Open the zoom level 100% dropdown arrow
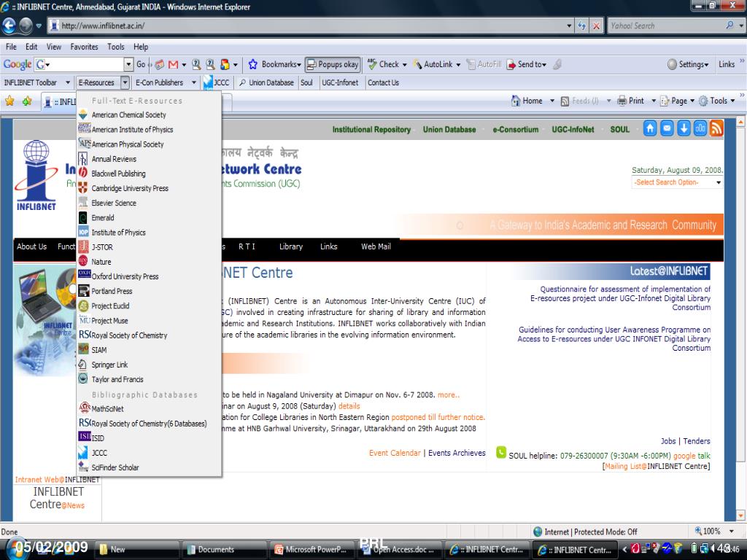Screen dimensions: 747x560 click(731, 531)
